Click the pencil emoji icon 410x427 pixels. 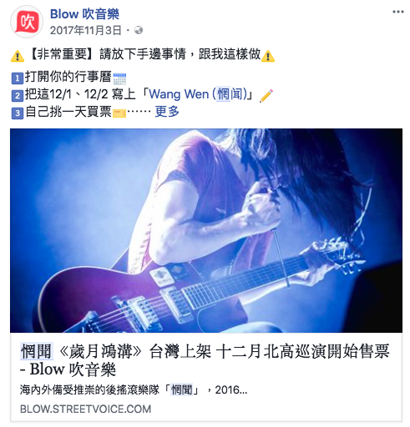266,96
